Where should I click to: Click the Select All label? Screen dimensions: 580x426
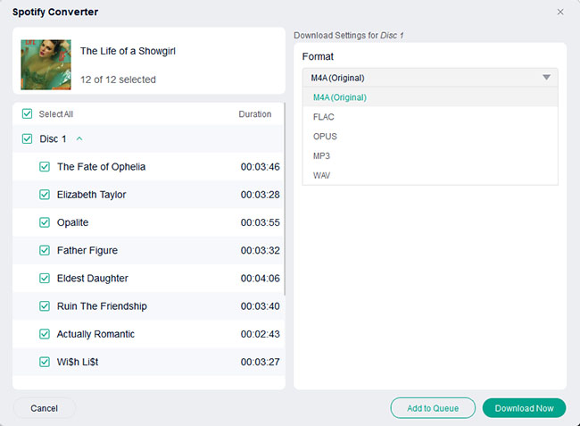(56, 114)
